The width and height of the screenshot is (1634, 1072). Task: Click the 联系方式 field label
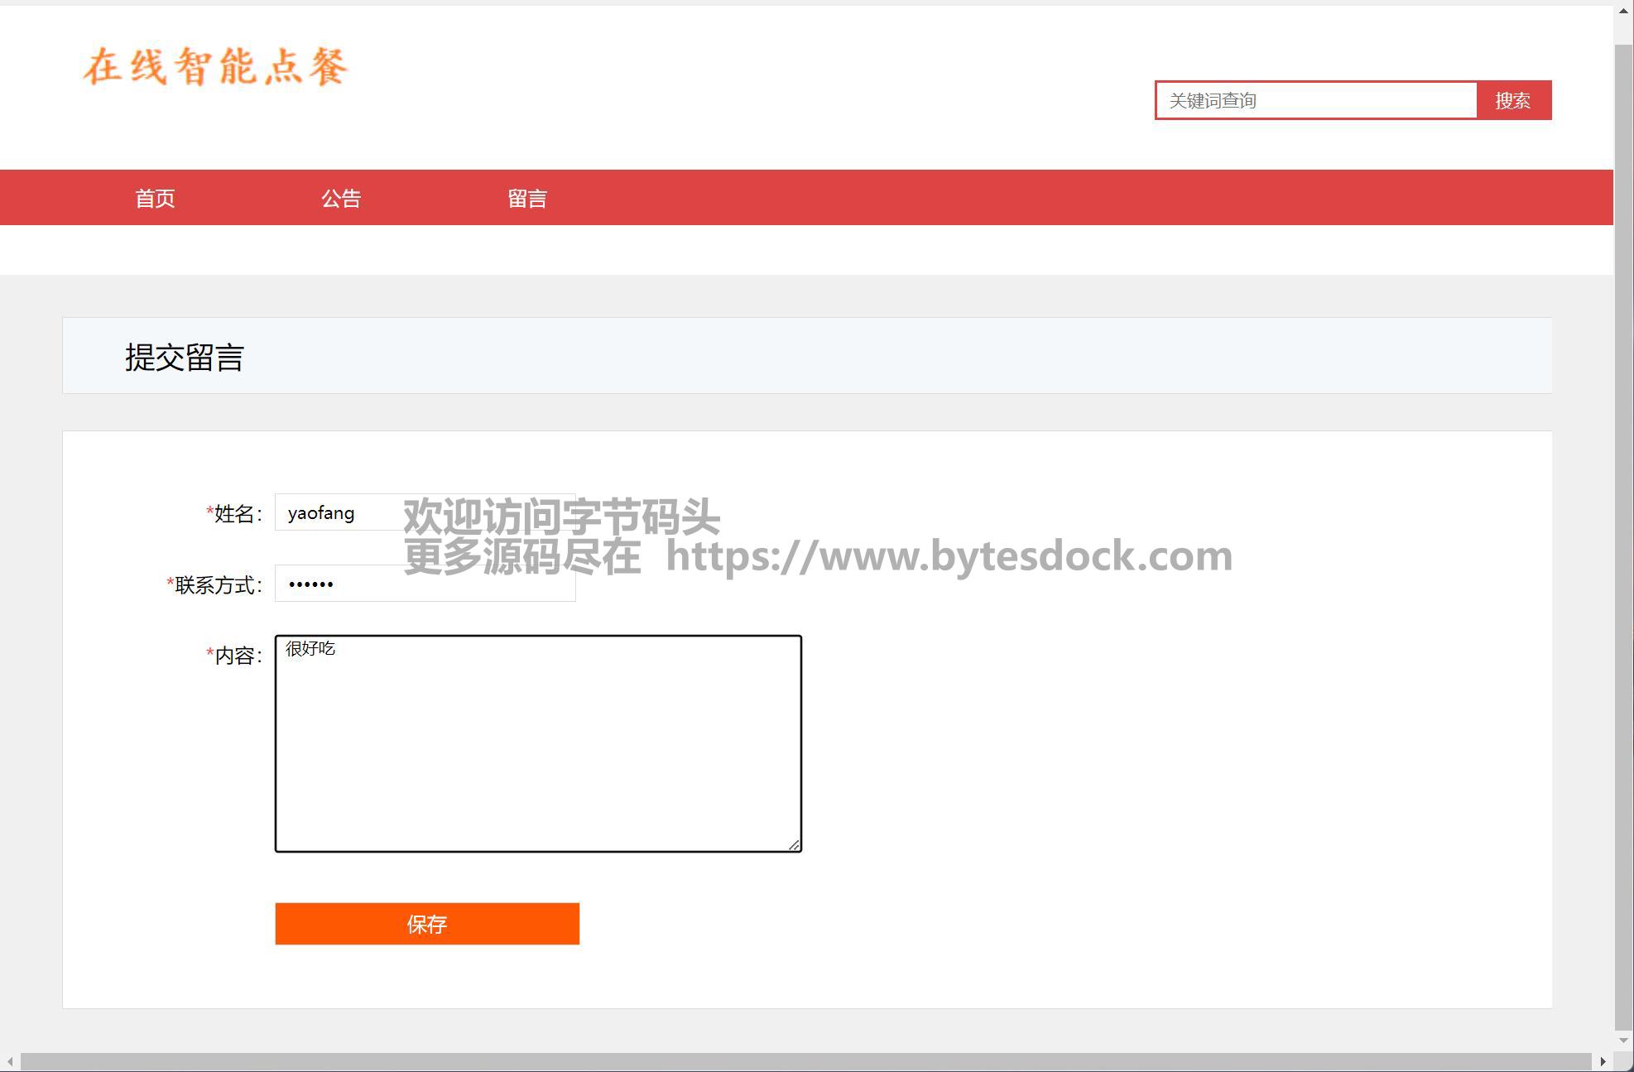coord(215,585)
